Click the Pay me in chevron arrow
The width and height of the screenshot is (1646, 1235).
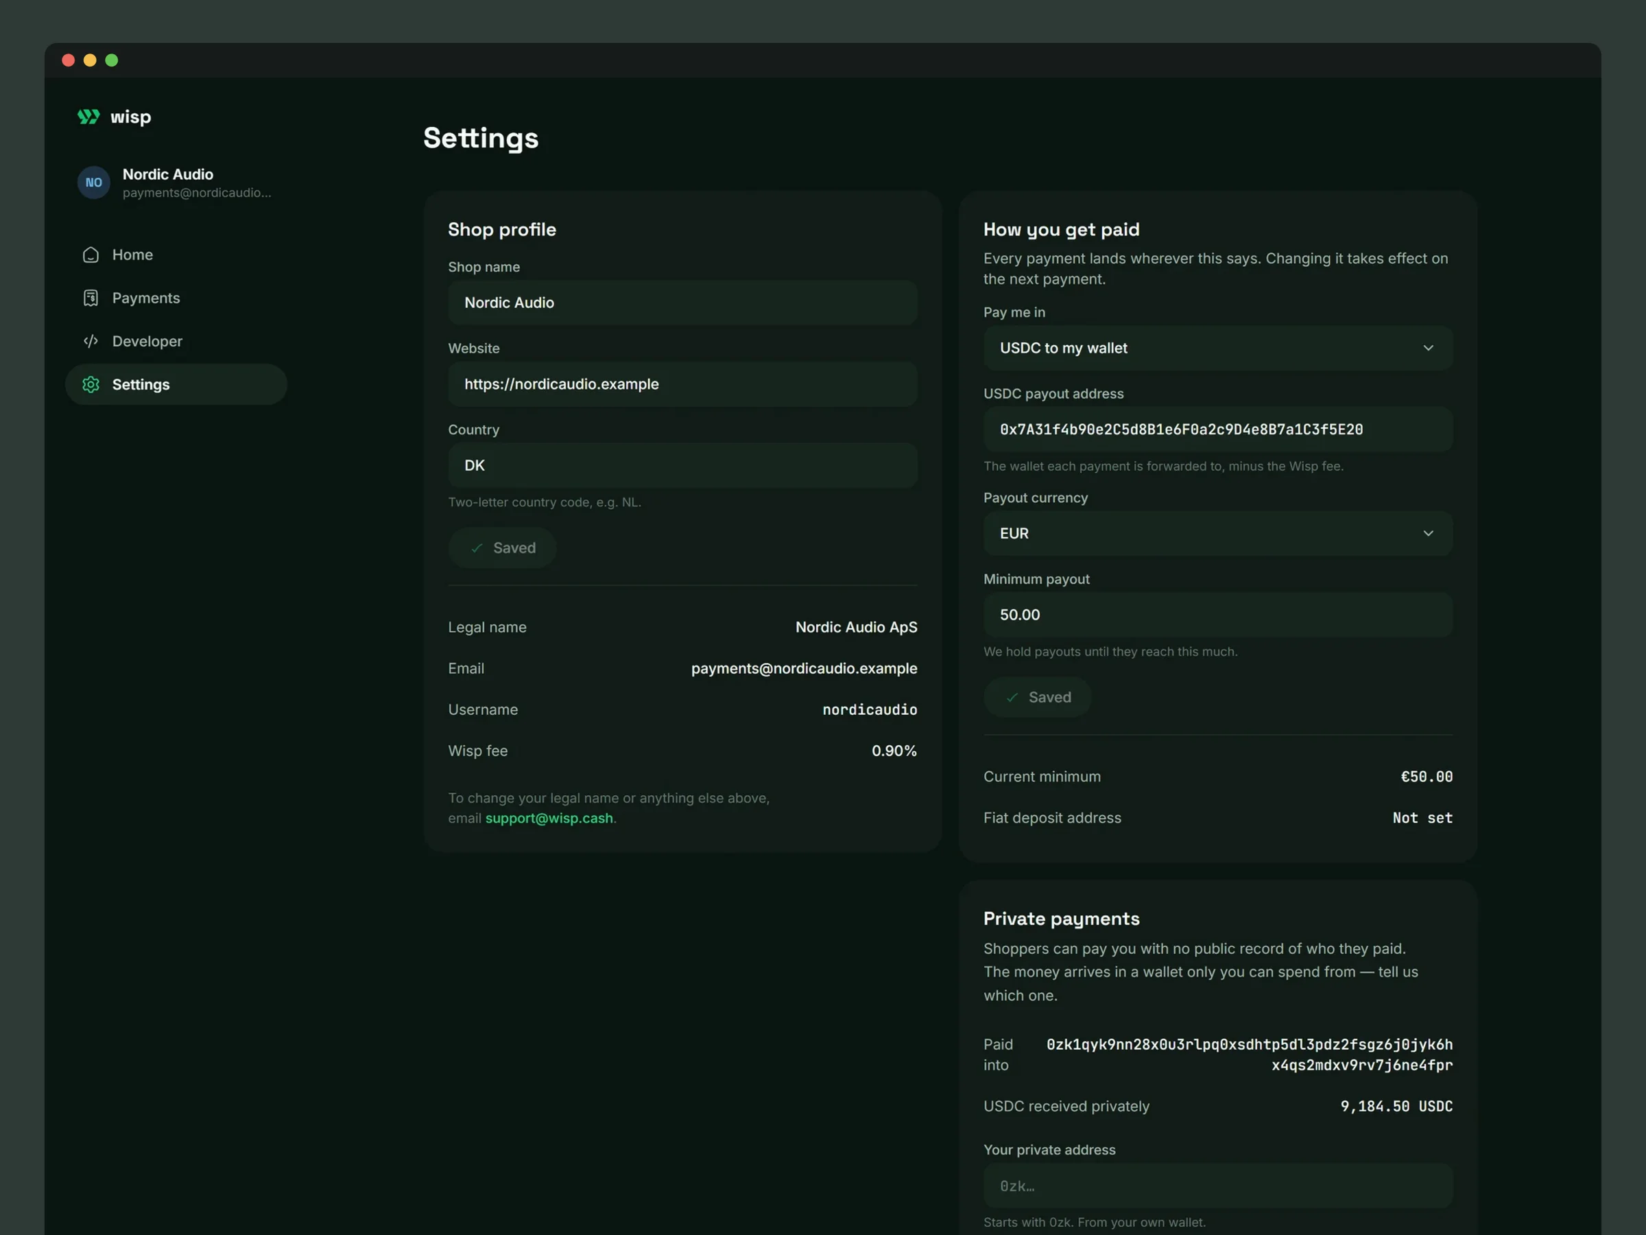1428,348
